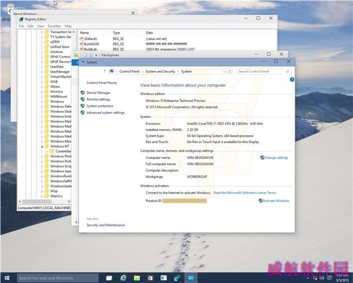
Task: Click Activate Windows link
Action: [276, 200]
